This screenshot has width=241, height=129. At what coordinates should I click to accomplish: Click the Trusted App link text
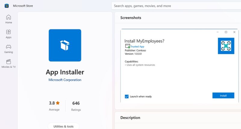pyautogui.click(x=137, y=47)
